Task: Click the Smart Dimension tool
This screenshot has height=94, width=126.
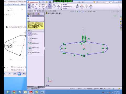Action: pos(33,6)
